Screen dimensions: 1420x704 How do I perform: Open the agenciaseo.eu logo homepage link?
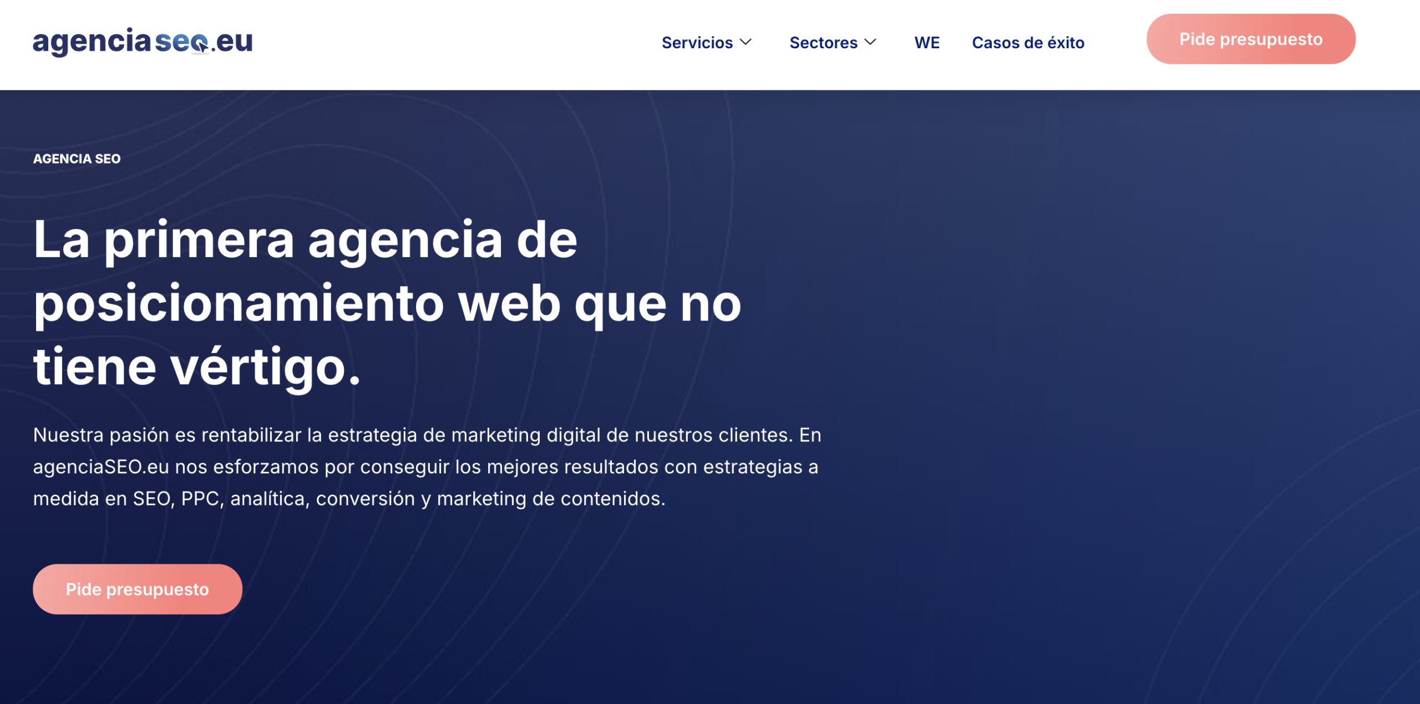tap(143, 42)
